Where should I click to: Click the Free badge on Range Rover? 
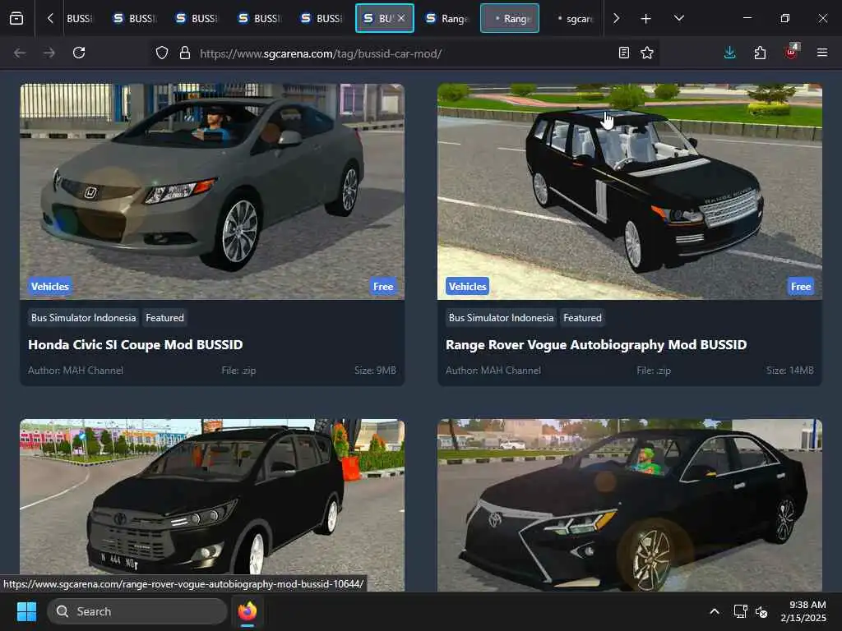point(801,287)
